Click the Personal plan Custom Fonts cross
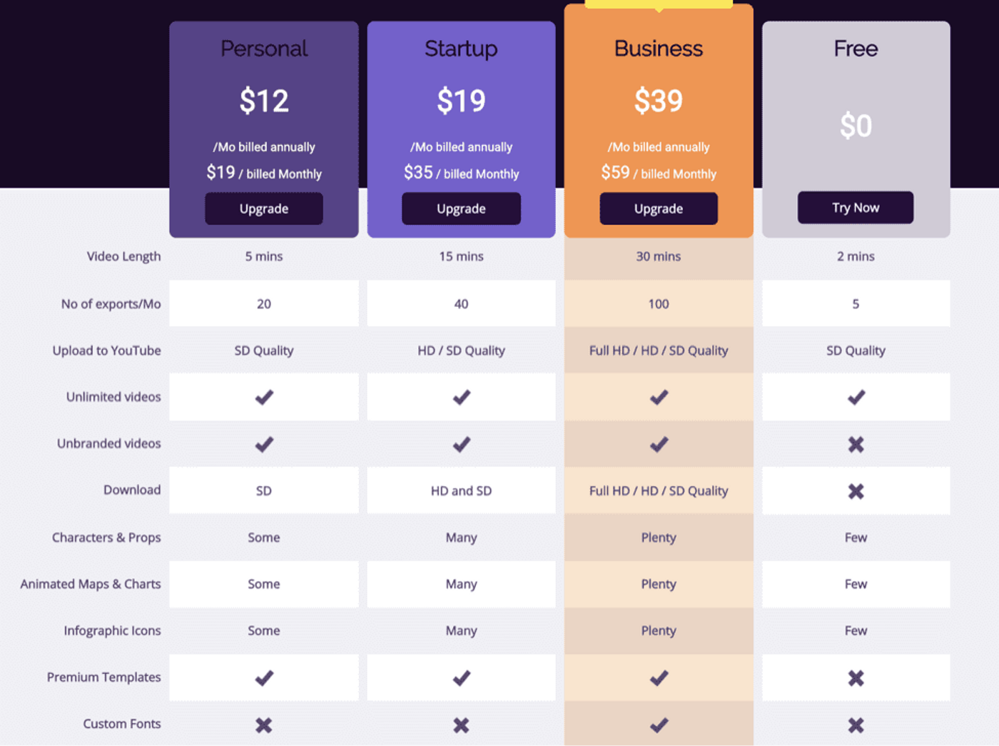The height and width of the screenshot is (746, 999). click(x=264, y=725)
